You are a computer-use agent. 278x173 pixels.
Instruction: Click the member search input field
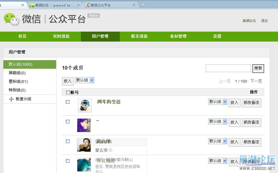(228, 68)
